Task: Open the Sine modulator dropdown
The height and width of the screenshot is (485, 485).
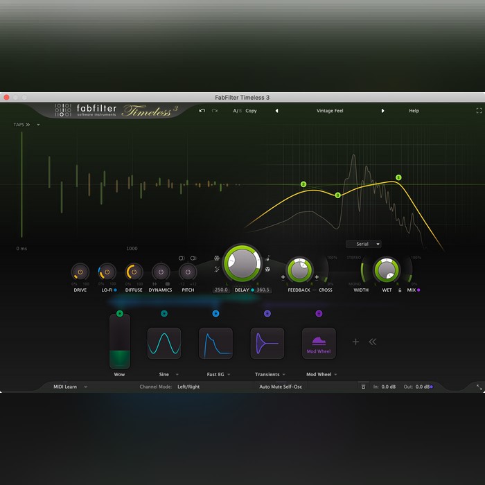Action: click(177, 375)
